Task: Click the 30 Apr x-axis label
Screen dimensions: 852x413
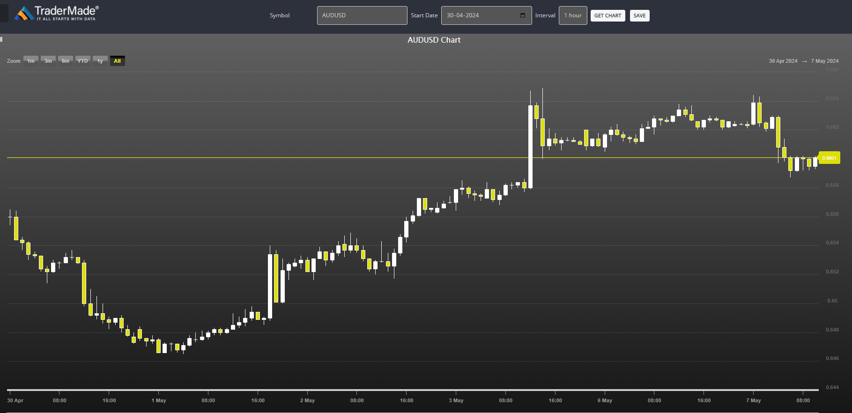Action: (15, 400)
